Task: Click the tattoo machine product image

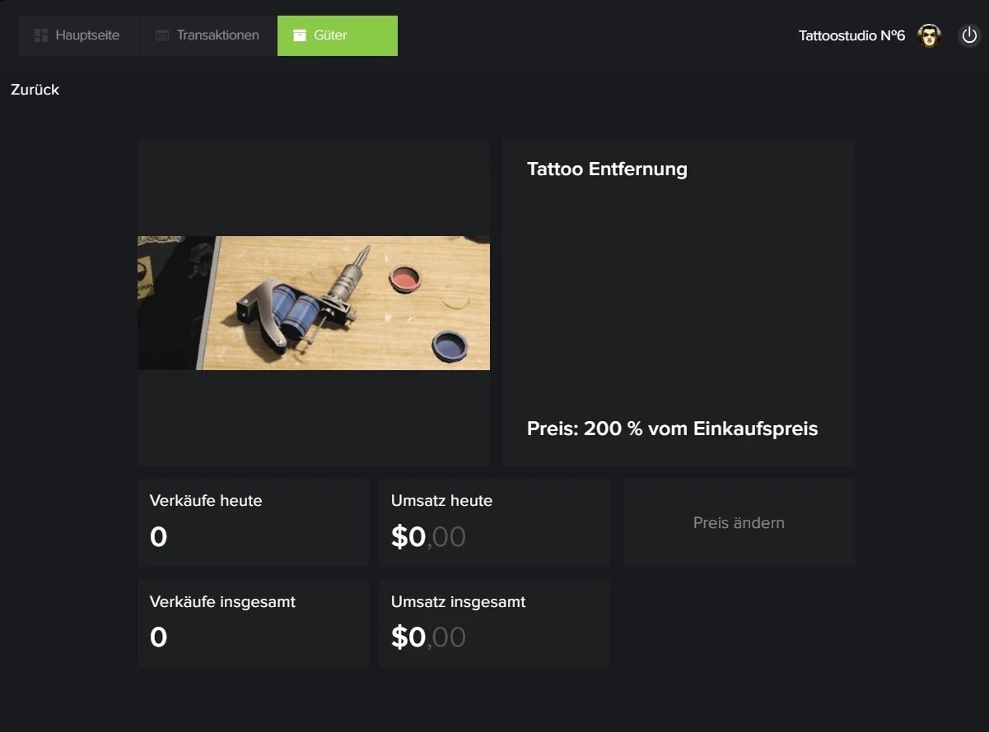Action: pyautogui.click(x=313, y=303)
